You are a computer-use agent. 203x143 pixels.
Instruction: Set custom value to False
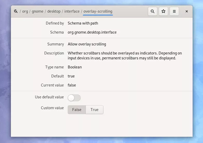pyautogui.click(x=77, y=110)
